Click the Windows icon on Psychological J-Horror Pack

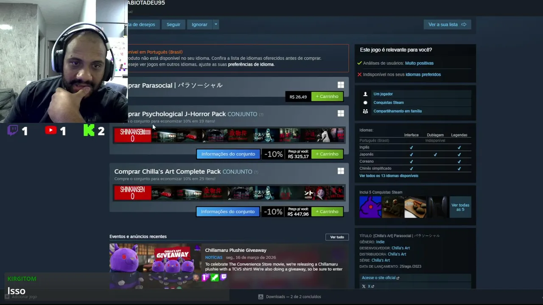341,114
